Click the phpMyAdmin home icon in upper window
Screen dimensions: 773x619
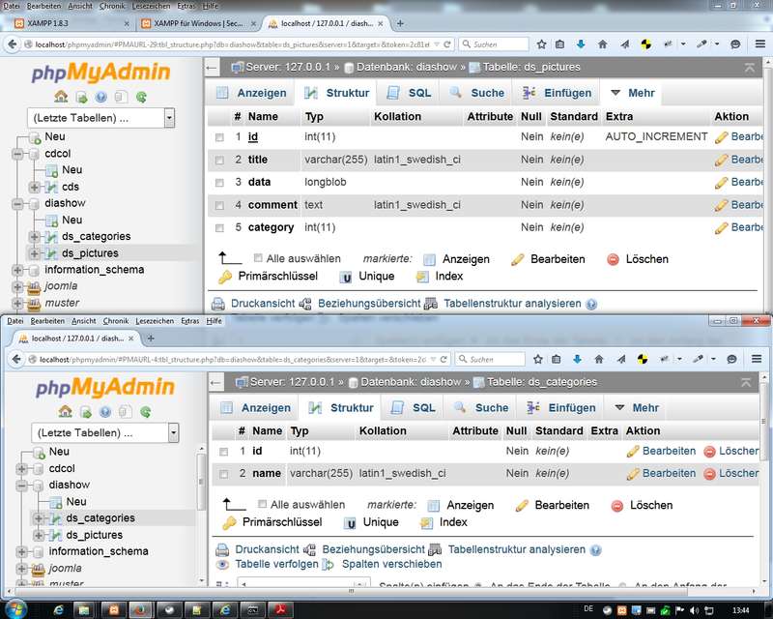click(x=62, y=97)
